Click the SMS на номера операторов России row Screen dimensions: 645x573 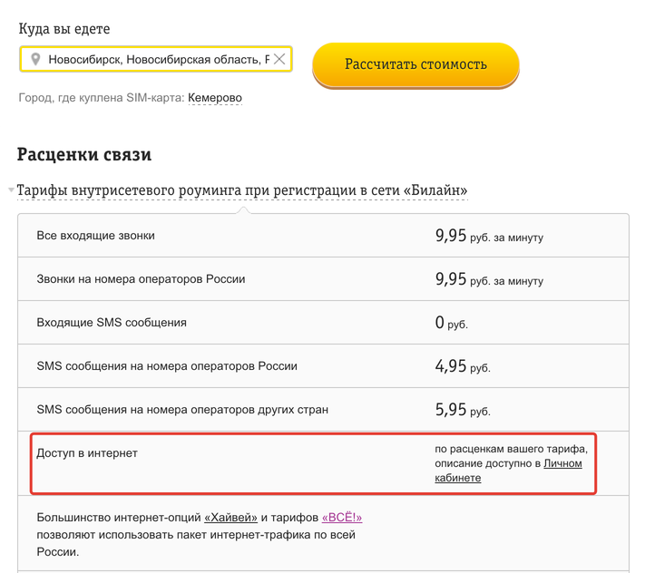(x=323, y=366)
